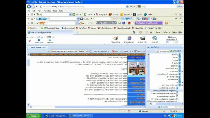The width and height of the screenshot is (210, 118).
Task: Open the address bar dropdown arrow
Action: (x=127, y=7)
